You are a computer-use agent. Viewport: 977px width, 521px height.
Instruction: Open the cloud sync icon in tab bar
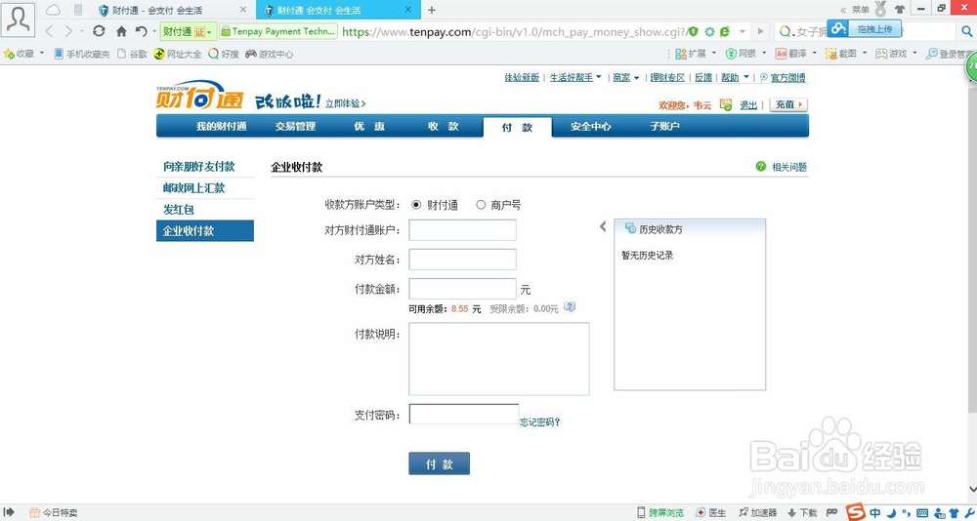point(54,10)
